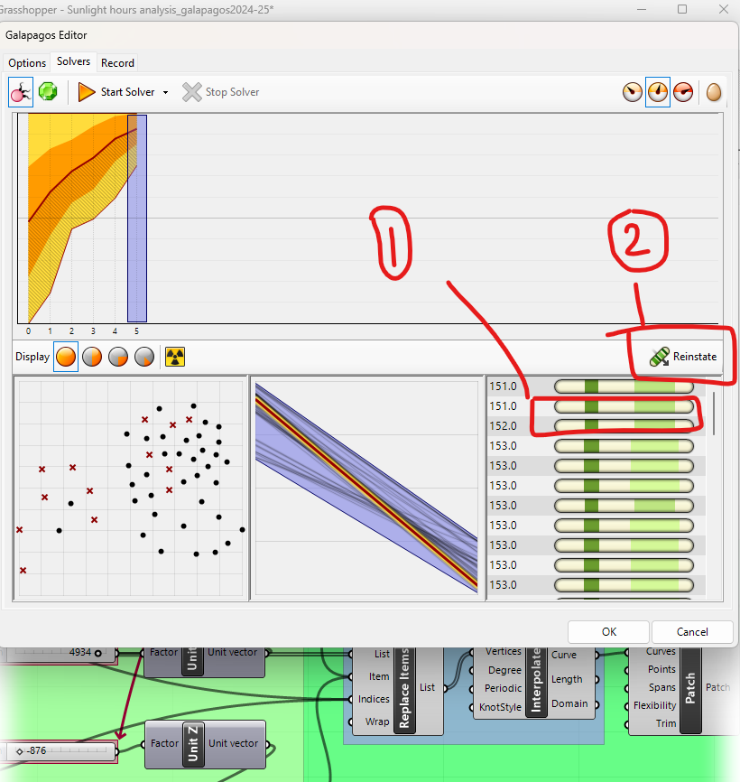740x782 pixels.
Task: Select the Simulated Annealing solver icon
Action: point(48,92)
